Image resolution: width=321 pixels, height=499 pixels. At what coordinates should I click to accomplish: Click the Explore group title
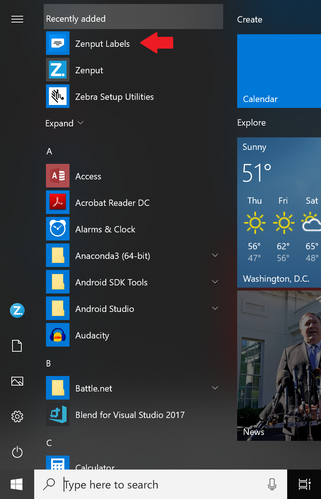click(252, 123)
